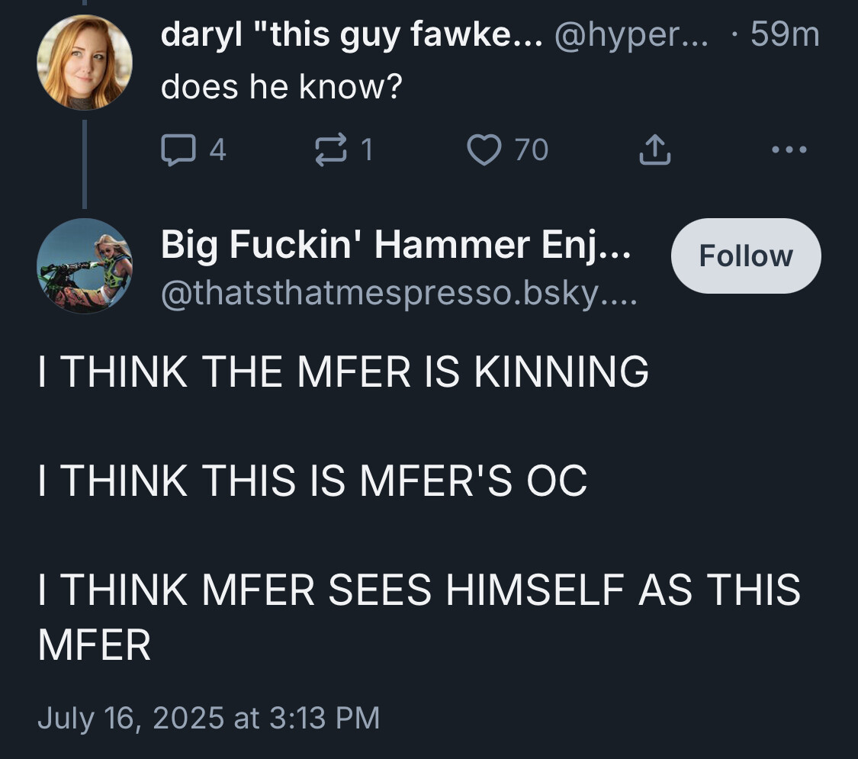The height and width of the screenshot is (759, 858).
Task: Click the reply count showing 4
Action: click(x=217, y=150)
